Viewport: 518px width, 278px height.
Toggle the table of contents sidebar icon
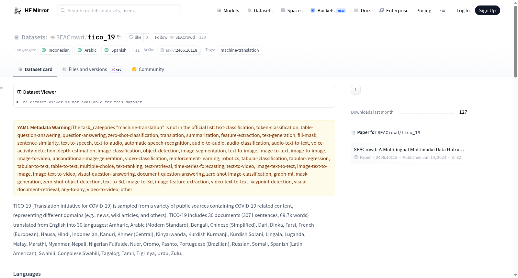(x=2, y=89)
